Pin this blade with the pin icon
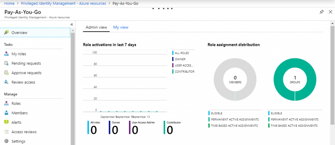335x145 pixels. click(x=321, y=12)
